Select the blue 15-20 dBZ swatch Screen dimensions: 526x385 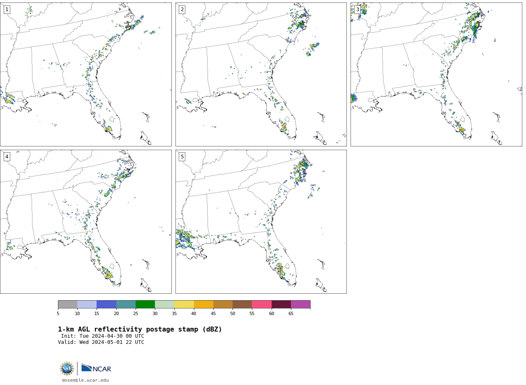click(106, 304)
